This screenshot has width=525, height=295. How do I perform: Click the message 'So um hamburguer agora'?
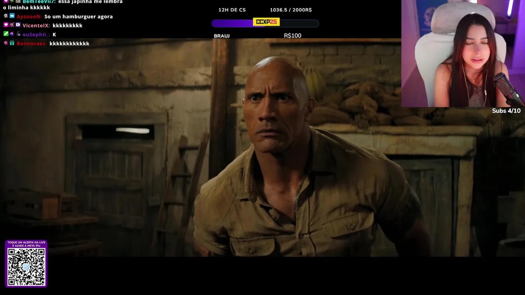tap(78, 16)
